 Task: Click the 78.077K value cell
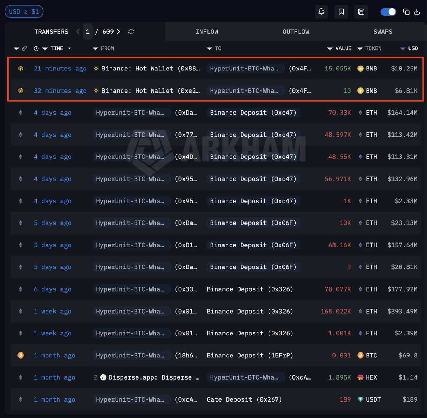[x=338, y=289]
